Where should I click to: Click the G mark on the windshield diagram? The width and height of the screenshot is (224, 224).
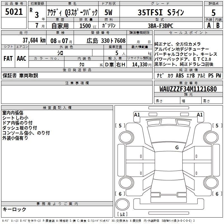pyautogui.click(x=177, y=147)
